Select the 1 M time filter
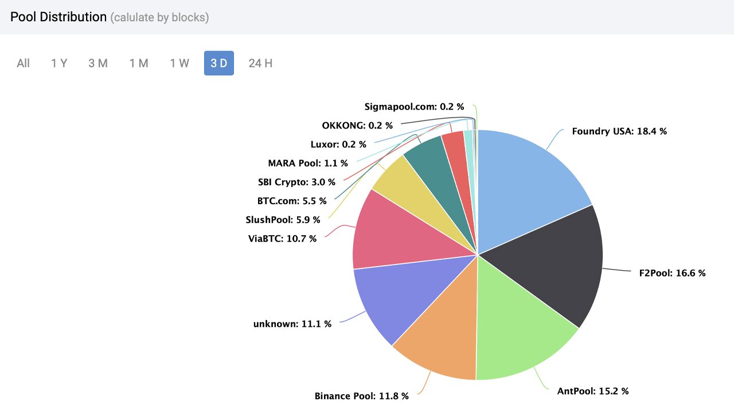The image size is (734, 413). click(139, 63)
